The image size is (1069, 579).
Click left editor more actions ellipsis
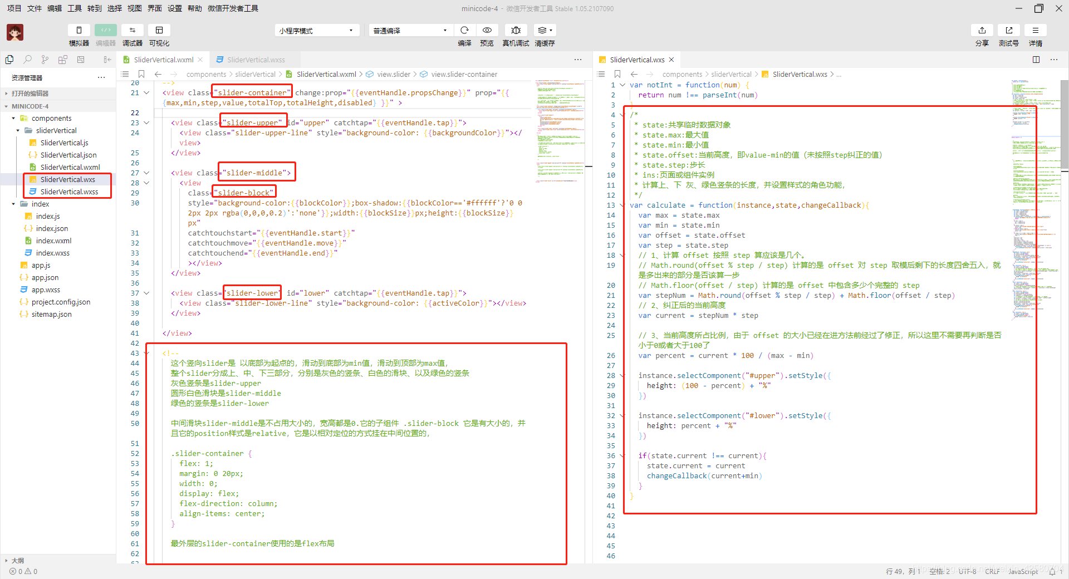[578, 60]
